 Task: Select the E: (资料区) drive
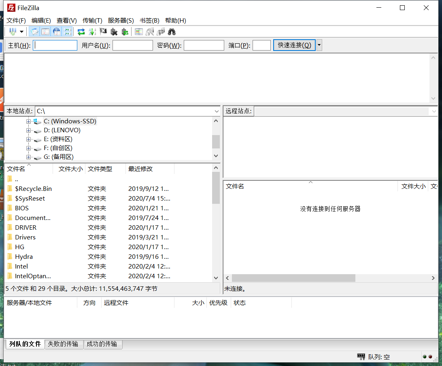click(x=58, y=139)
